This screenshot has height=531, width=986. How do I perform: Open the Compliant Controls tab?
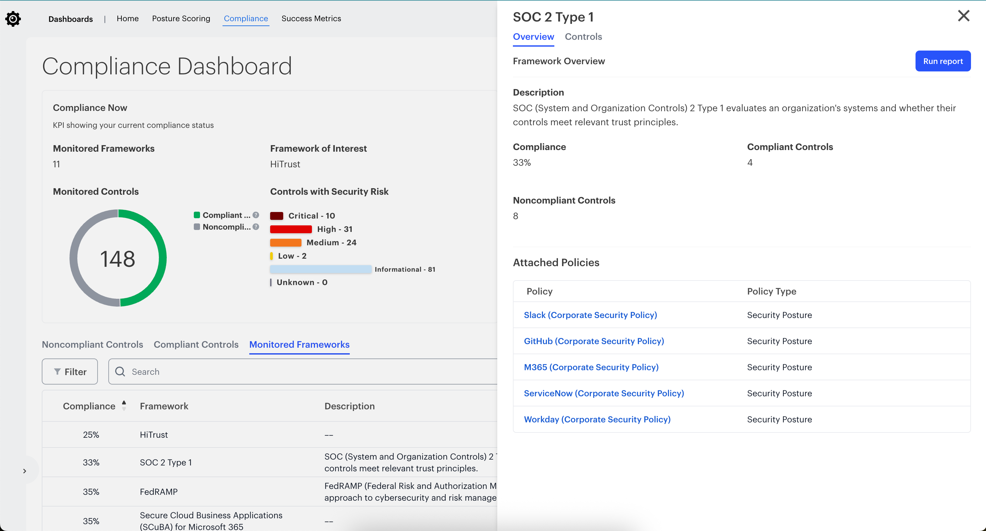click(196, 344)
